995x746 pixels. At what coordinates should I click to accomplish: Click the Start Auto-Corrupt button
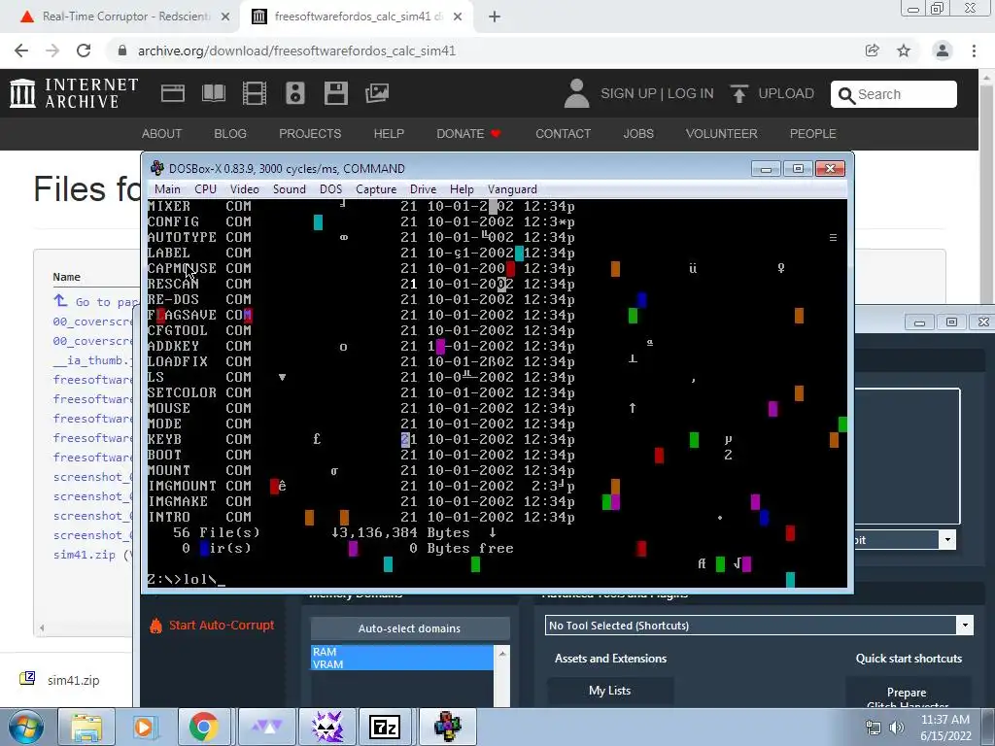(213, 626)
